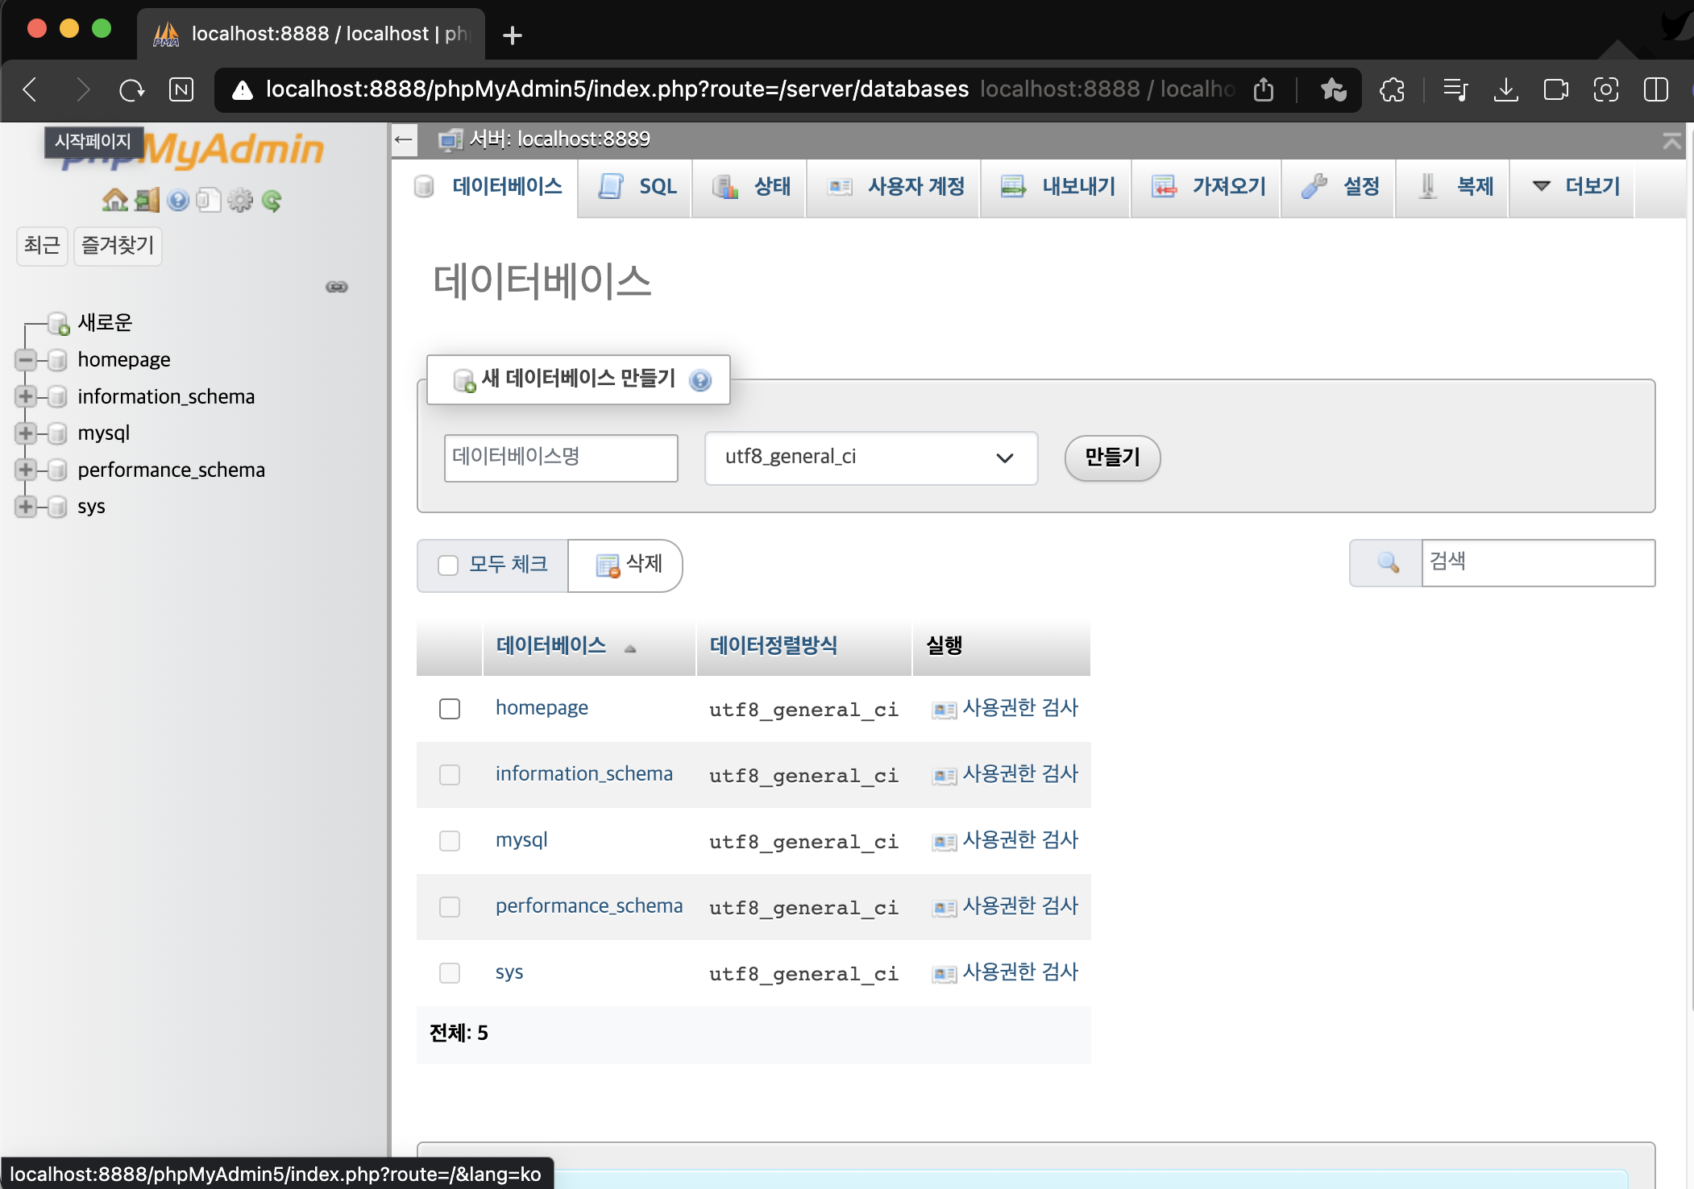Screen dimensions: 1694x1189
Task: Check the homepage database checkbox
Action: 450,709
